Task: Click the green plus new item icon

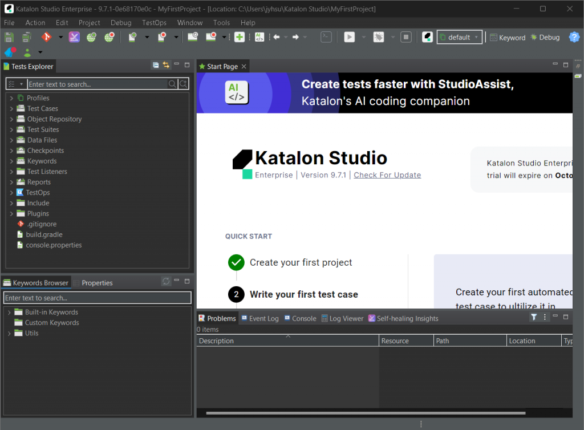Action: pos(240,37)
